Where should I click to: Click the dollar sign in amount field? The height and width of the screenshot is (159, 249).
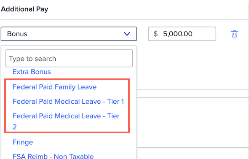[155, 34]
